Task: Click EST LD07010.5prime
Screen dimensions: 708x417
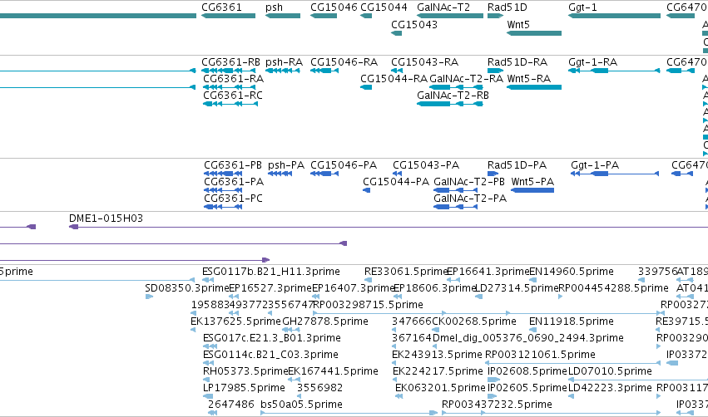Action: tap(638, 380)
